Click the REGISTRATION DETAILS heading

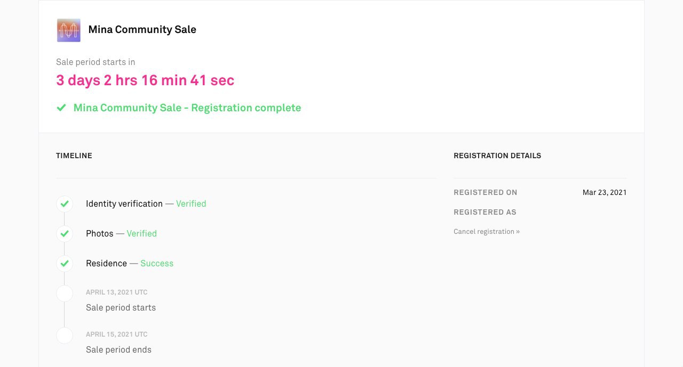point(497,156)
